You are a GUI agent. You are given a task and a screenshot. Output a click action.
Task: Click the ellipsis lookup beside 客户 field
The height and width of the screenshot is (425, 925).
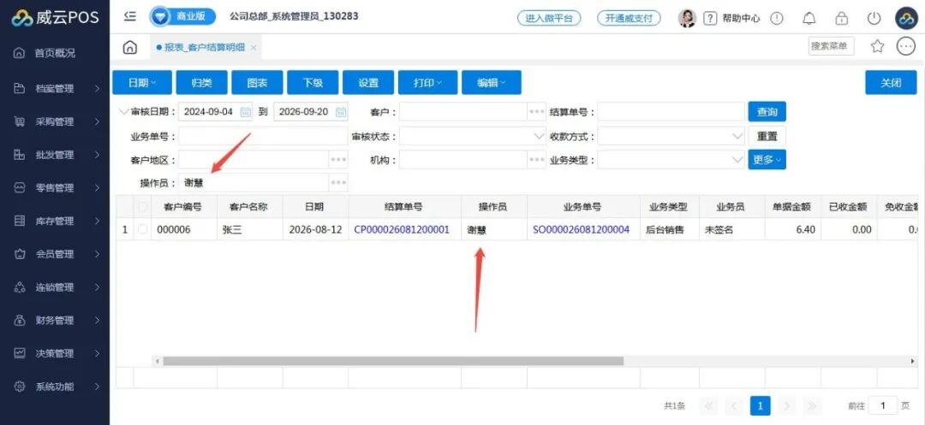(536, 112)
